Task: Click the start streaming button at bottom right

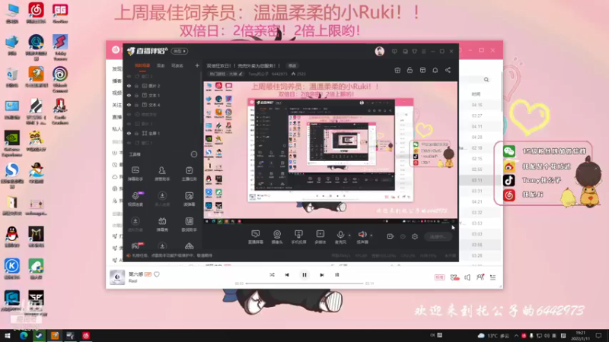Action: [438, 236]
